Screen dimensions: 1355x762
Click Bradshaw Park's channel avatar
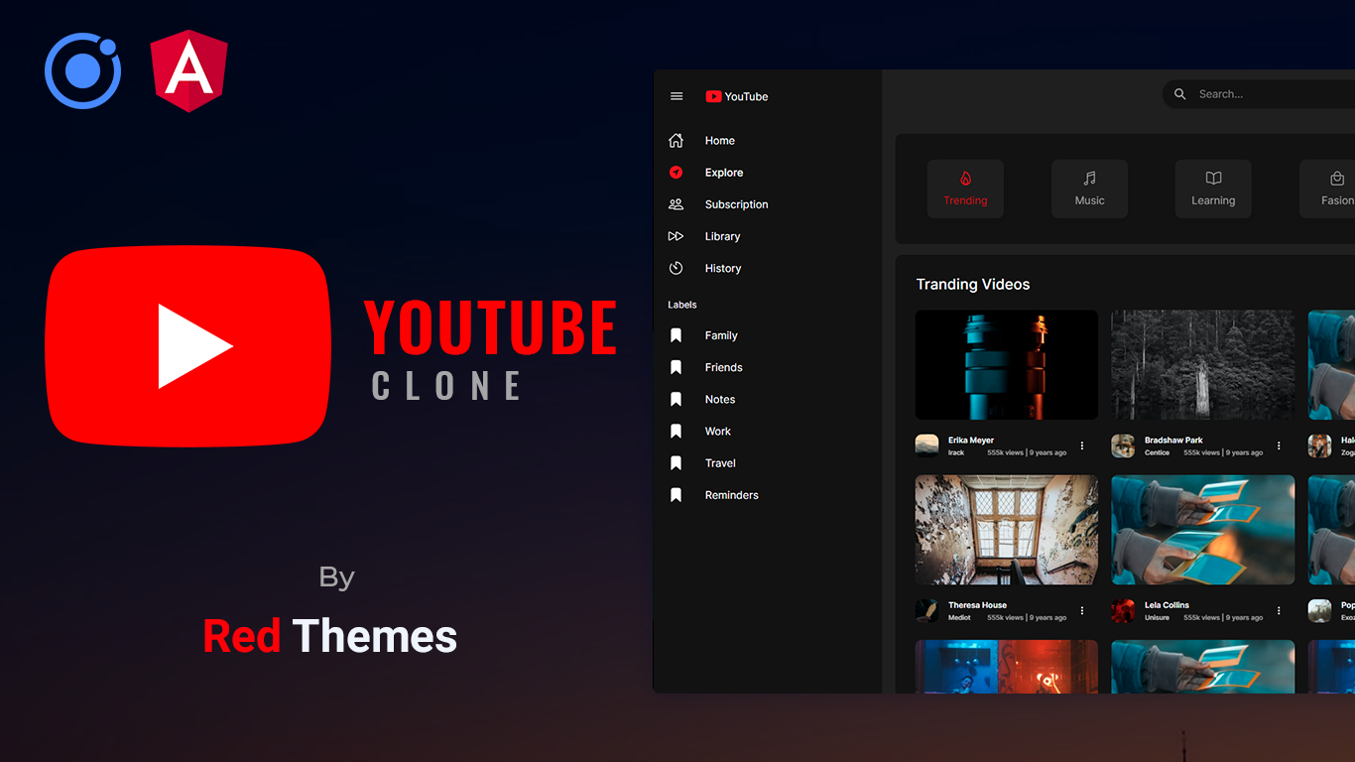1123,445
